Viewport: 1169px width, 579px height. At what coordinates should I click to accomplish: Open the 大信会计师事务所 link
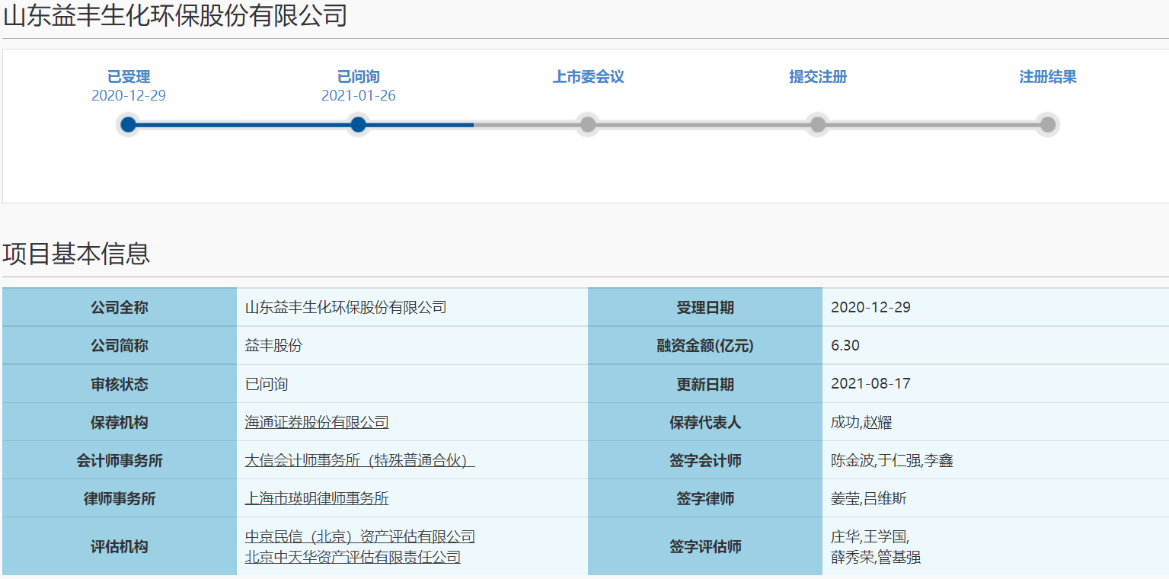coord(359,460)
